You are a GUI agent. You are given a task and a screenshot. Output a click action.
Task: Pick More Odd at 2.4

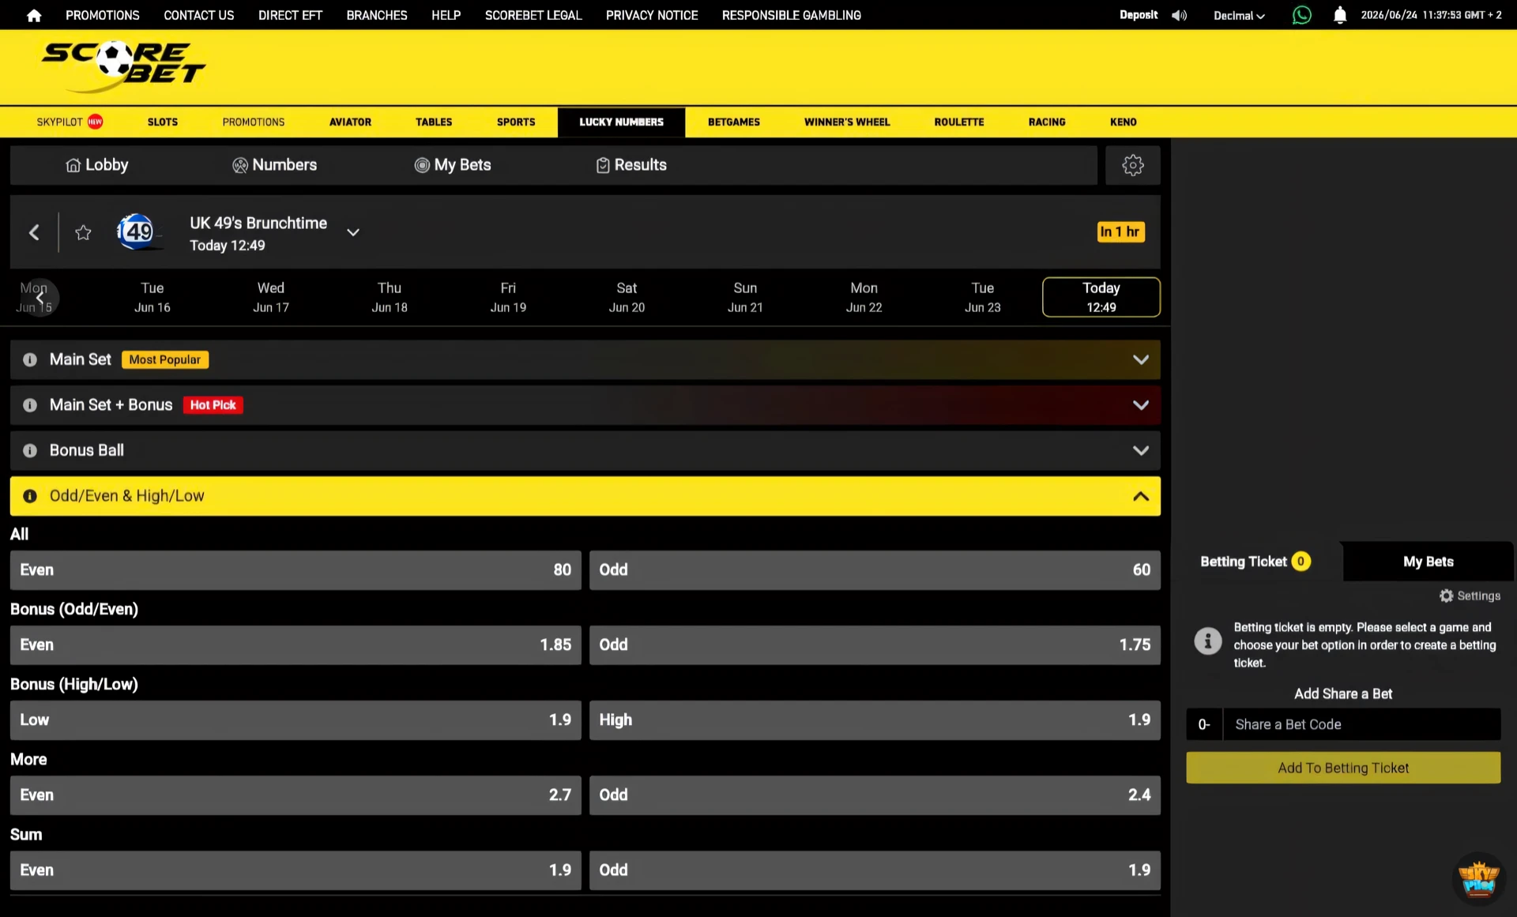click(x=875, y=795)
